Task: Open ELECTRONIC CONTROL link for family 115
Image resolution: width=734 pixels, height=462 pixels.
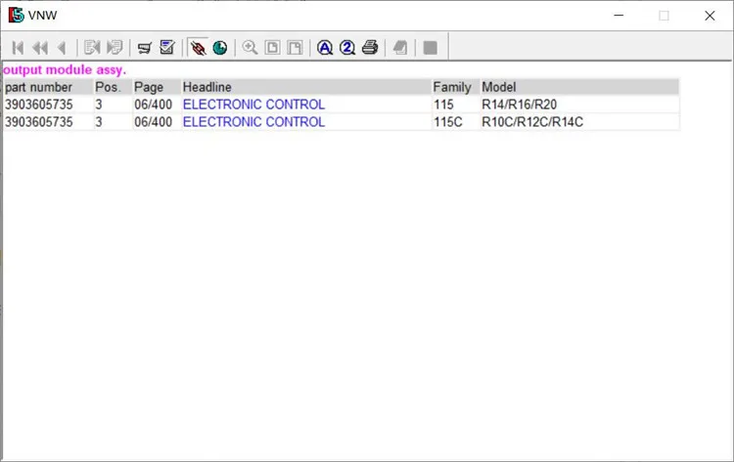Action: [x=253, y=105]
